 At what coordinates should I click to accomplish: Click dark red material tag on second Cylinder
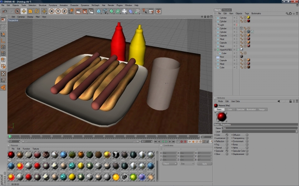point(249,21)
